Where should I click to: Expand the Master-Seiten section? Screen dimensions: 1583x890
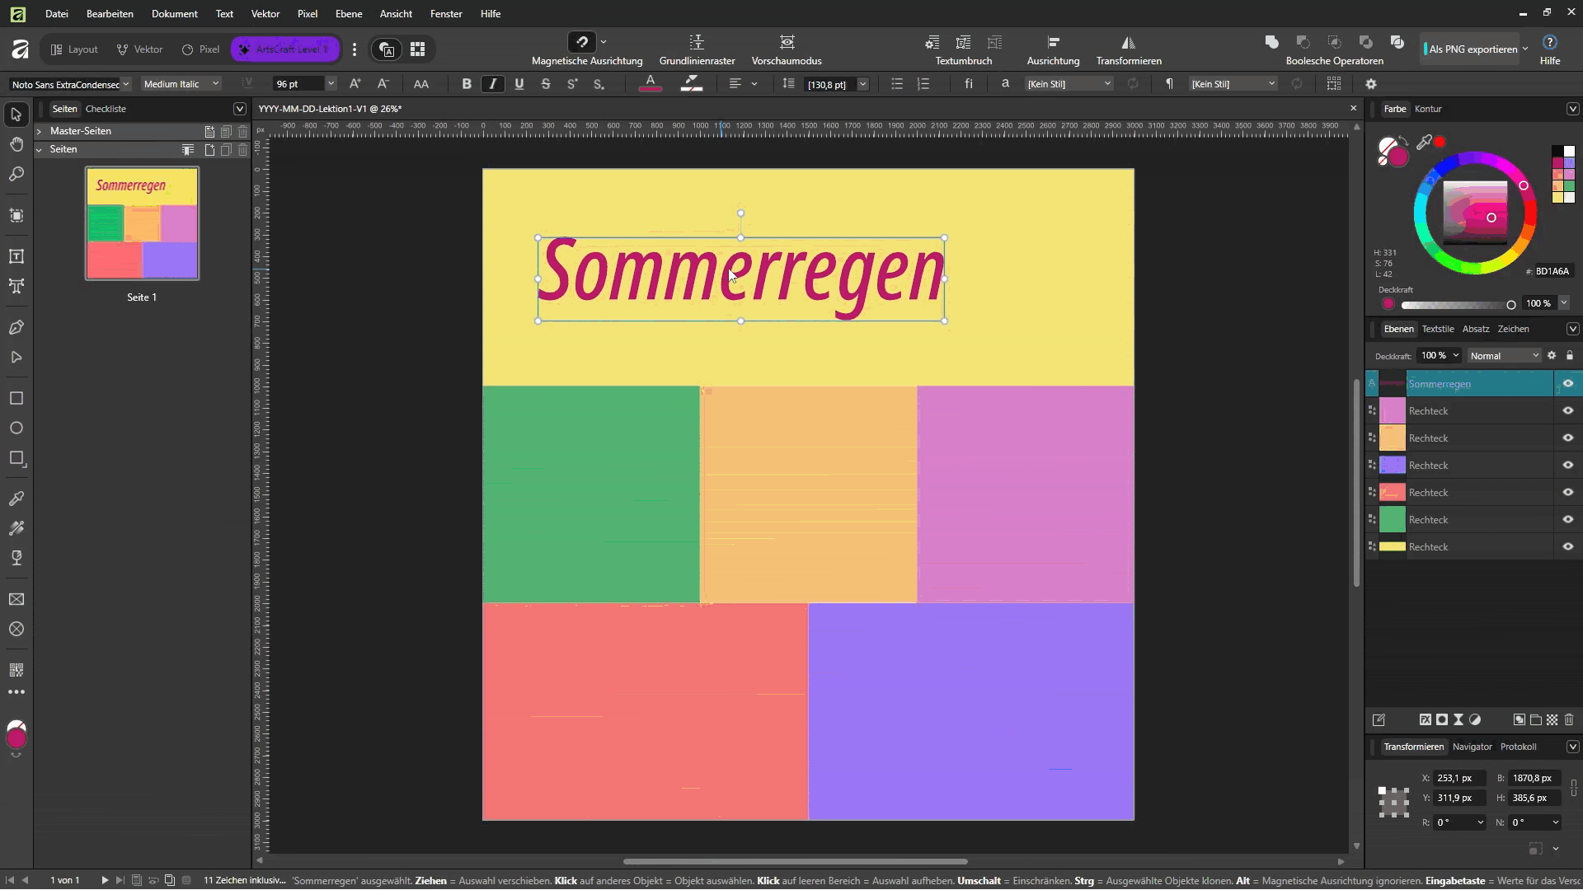point(39,131)
